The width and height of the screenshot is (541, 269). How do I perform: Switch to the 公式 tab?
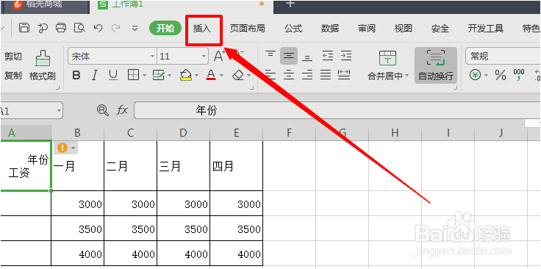click(x=293, y=28)
